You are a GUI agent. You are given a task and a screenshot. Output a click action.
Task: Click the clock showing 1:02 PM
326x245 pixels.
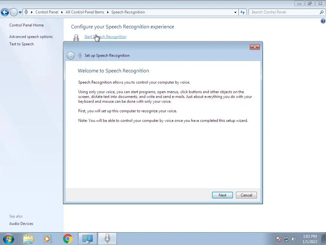coord(310,239)
